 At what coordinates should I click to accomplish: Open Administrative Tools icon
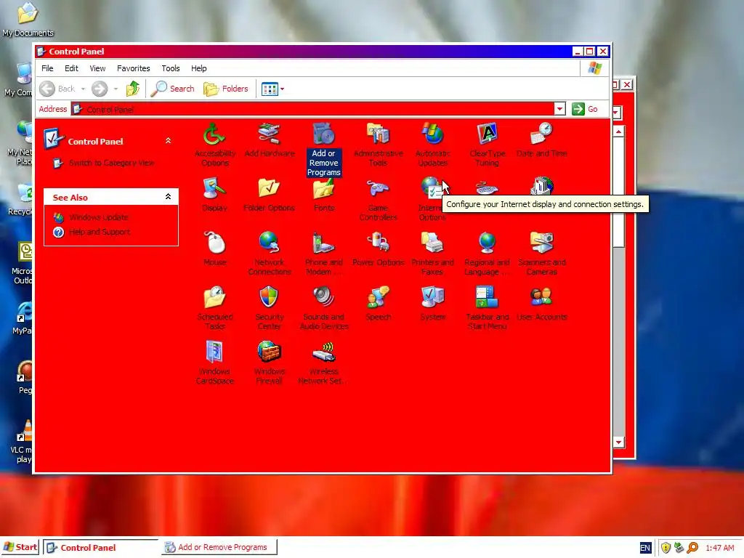[378, 134]
